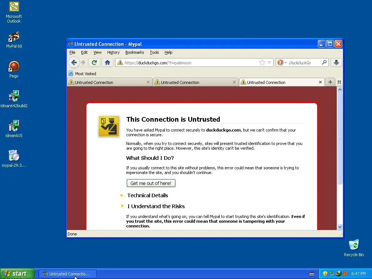Go to the home page icon
This screenshot has height=279, width=372.
coord(108,62)
